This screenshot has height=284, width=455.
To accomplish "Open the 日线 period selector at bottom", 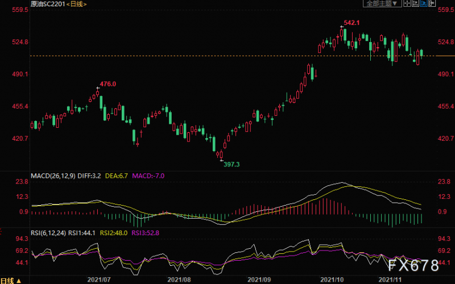I will coord(11,281).
